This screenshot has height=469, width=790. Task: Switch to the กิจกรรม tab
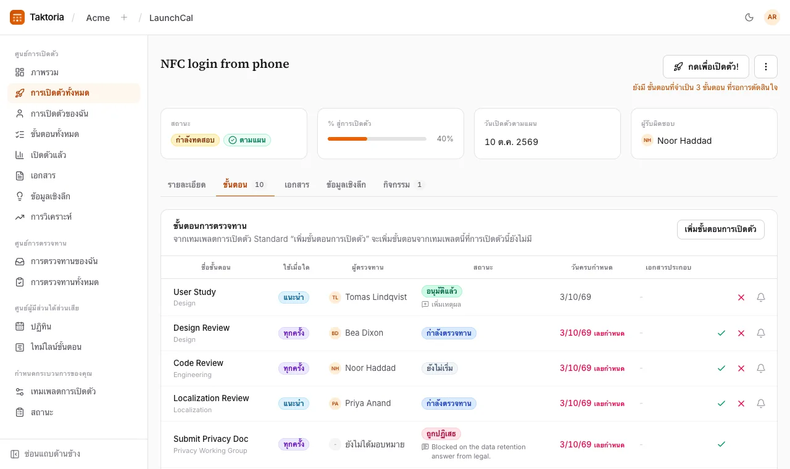coord(403,185)
